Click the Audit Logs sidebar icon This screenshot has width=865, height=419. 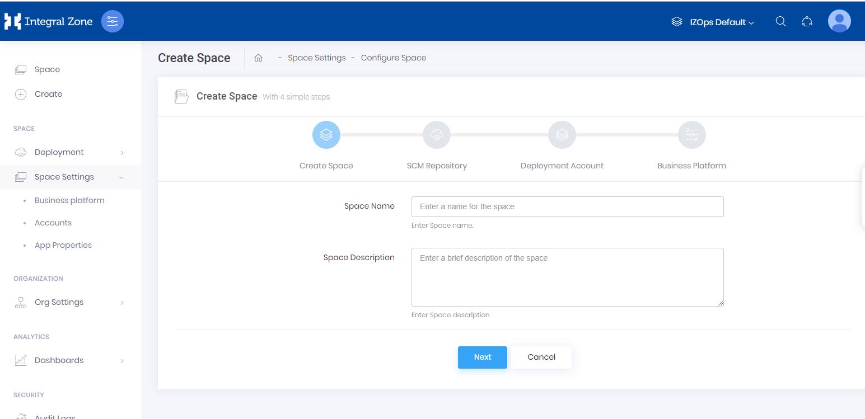point(21,416)
